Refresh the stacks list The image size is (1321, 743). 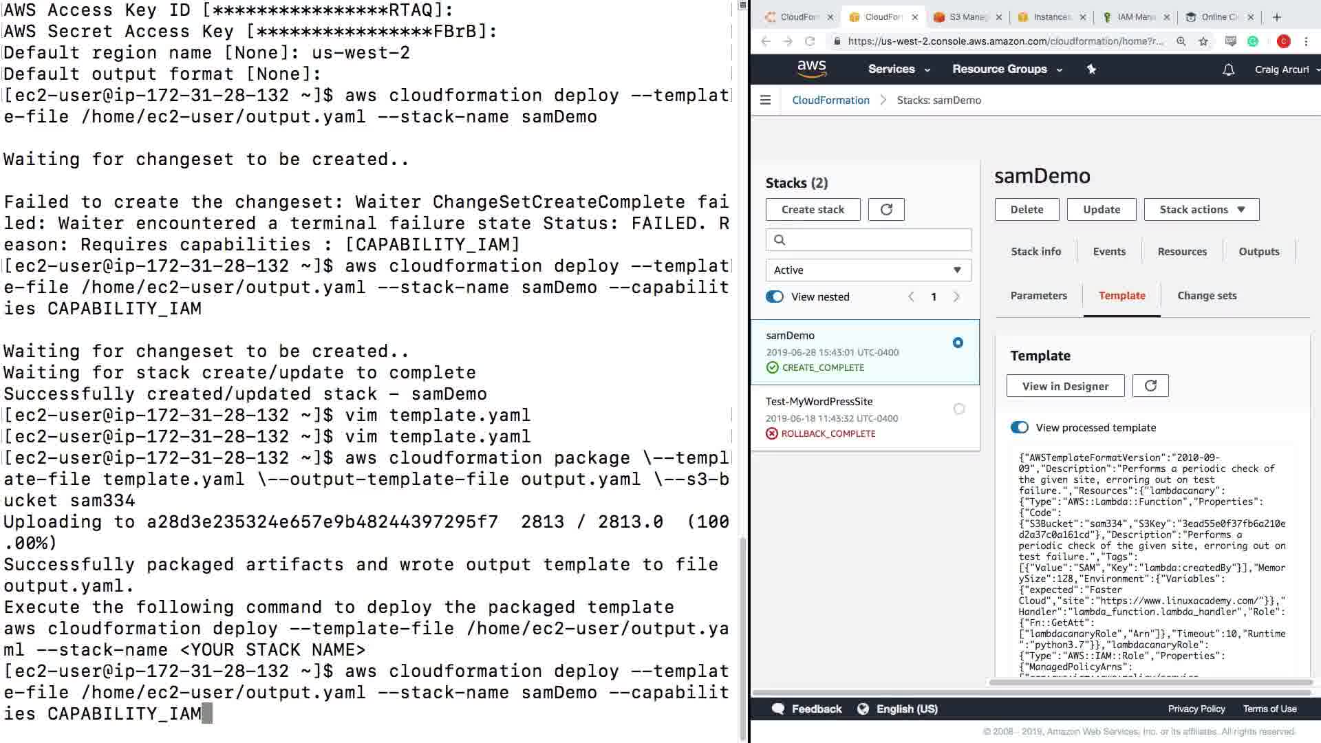tap(886, 209)
